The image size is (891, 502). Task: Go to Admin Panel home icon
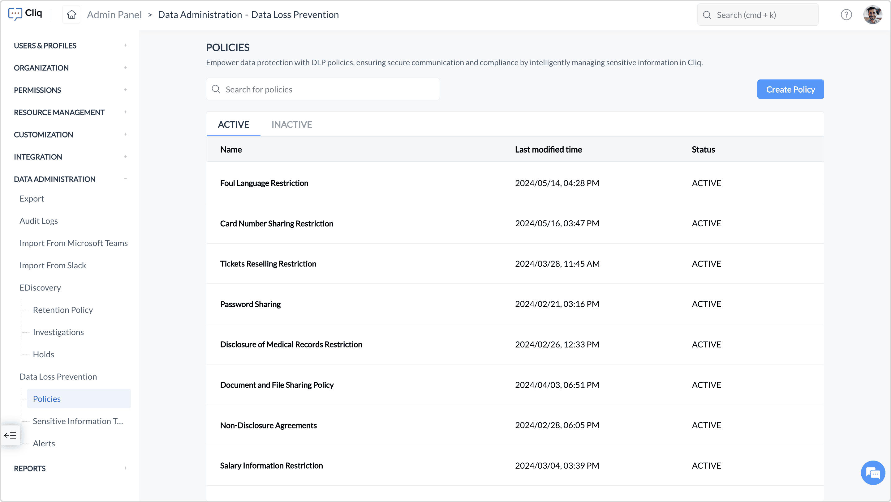[x=71, y=15]
